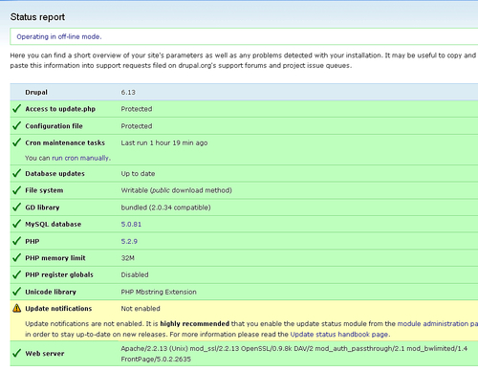Click the warning triangle beside Update notifications
This screenshot has height=371, width=478.
pos(16,309)
